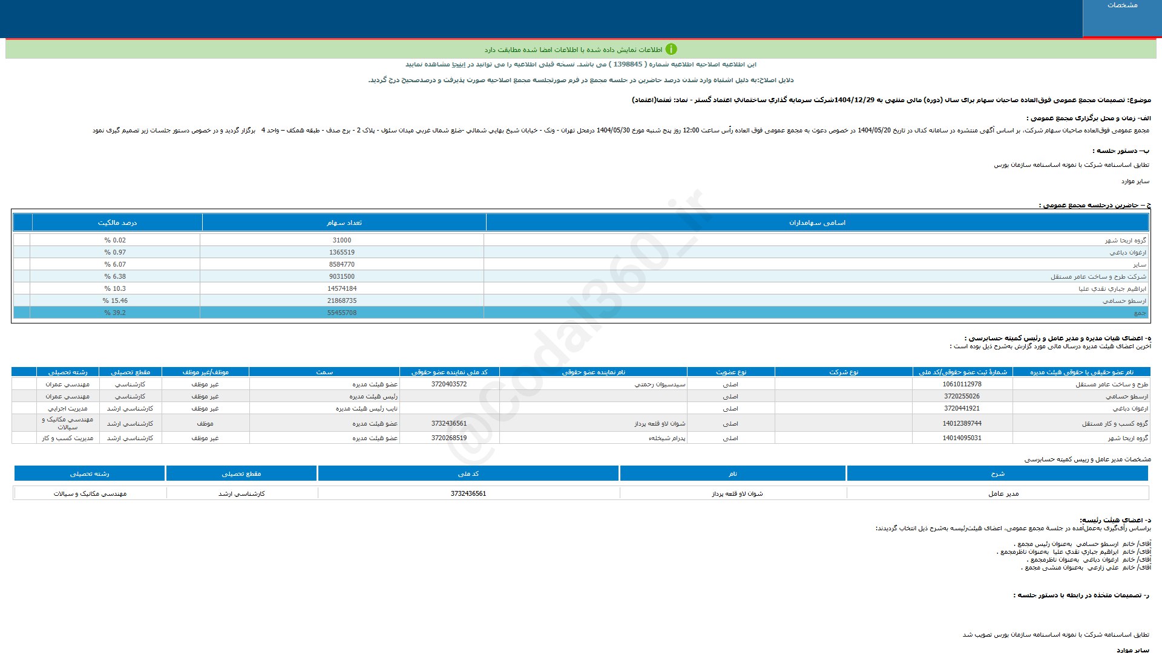Click the مقطع تحصیلی header in CEO table
1162x653 pixels.
241,473
